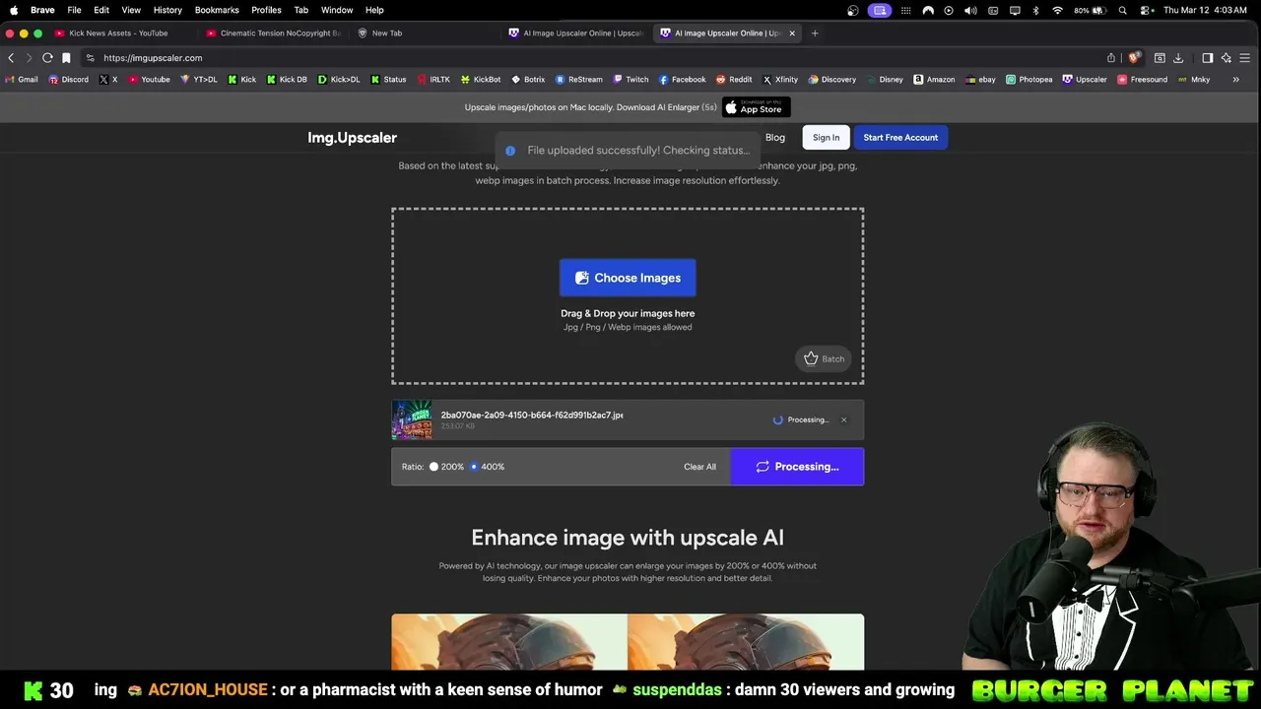Expand hidden bookmarks with the chevron
This screenshot has height=709, width=1261.
[x=1235, y=79]
